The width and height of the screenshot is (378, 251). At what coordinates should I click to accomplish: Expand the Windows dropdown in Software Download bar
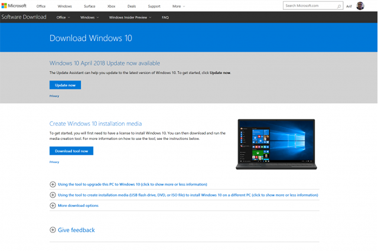(89, 17)
